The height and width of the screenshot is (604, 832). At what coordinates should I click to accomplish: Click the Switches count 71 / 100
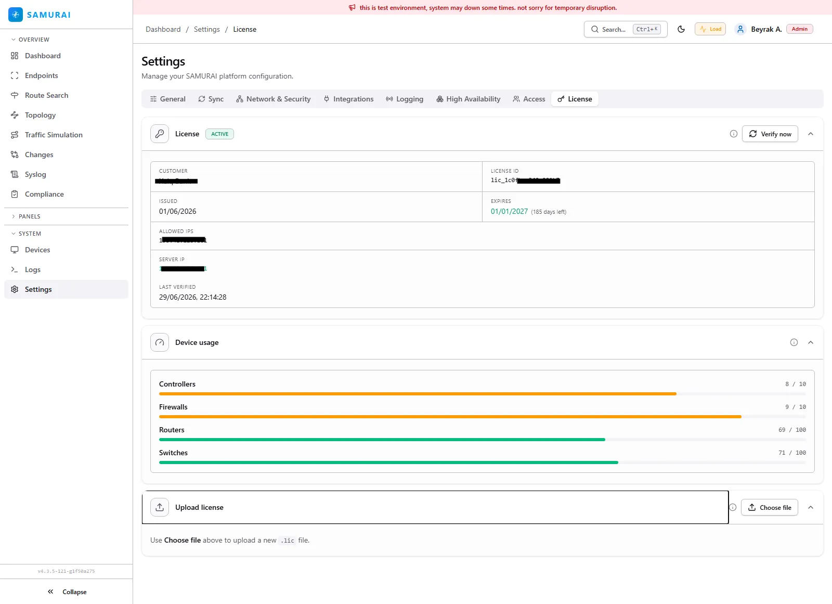coord(792,453)
